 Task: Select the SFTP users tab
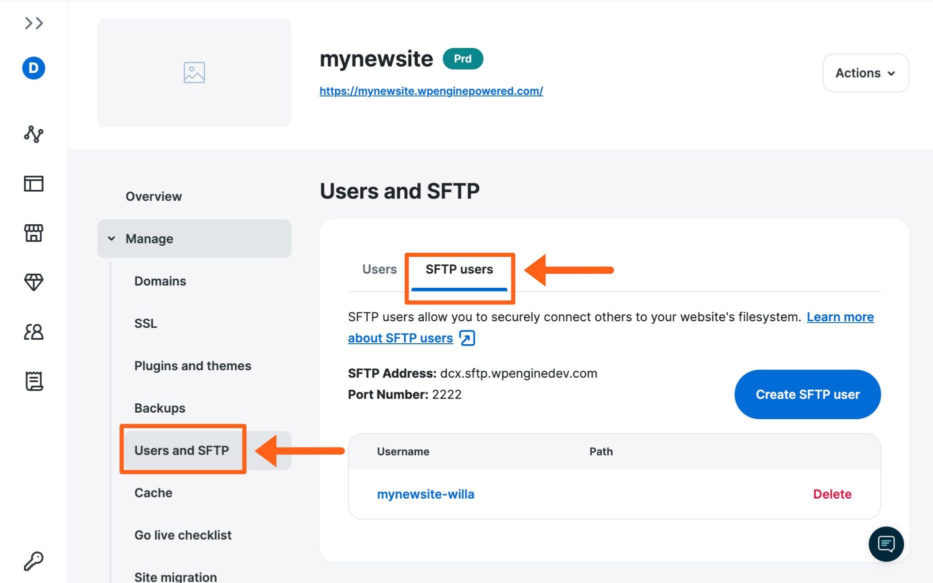point(459,269)
